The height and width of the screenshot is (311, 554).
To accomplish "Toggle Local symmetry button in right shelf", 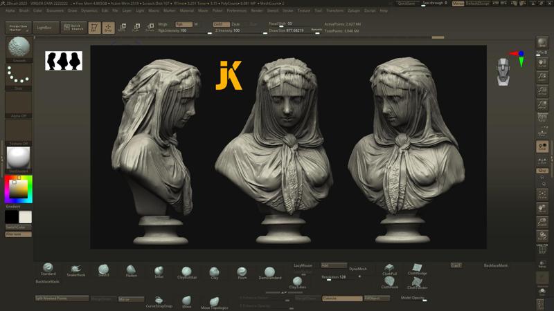I will click(x=542, y=147).
